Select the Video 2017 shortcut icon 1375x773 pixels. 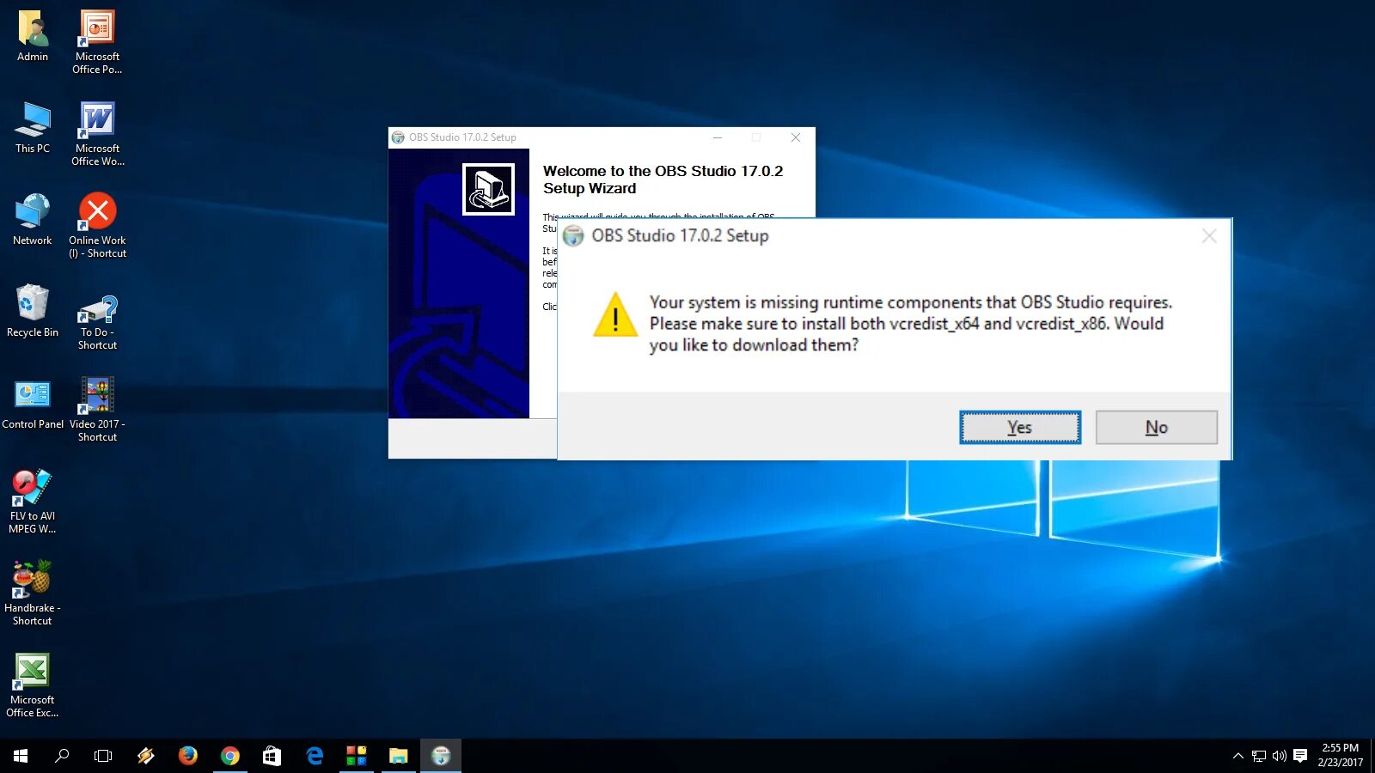pos(97,411)
